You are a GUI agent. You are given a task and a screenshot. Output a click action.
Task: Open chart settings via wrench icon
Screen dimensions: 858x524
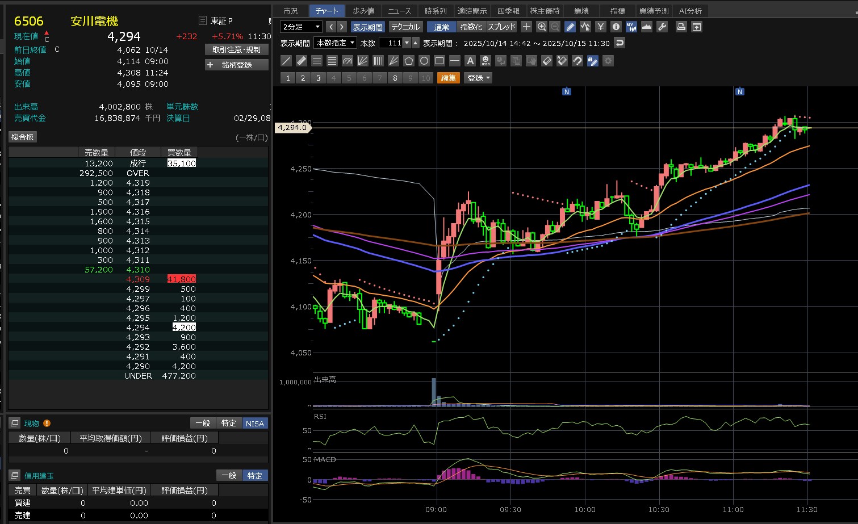662,27
